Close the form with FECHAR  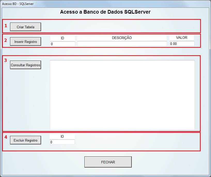pos(108,162)
